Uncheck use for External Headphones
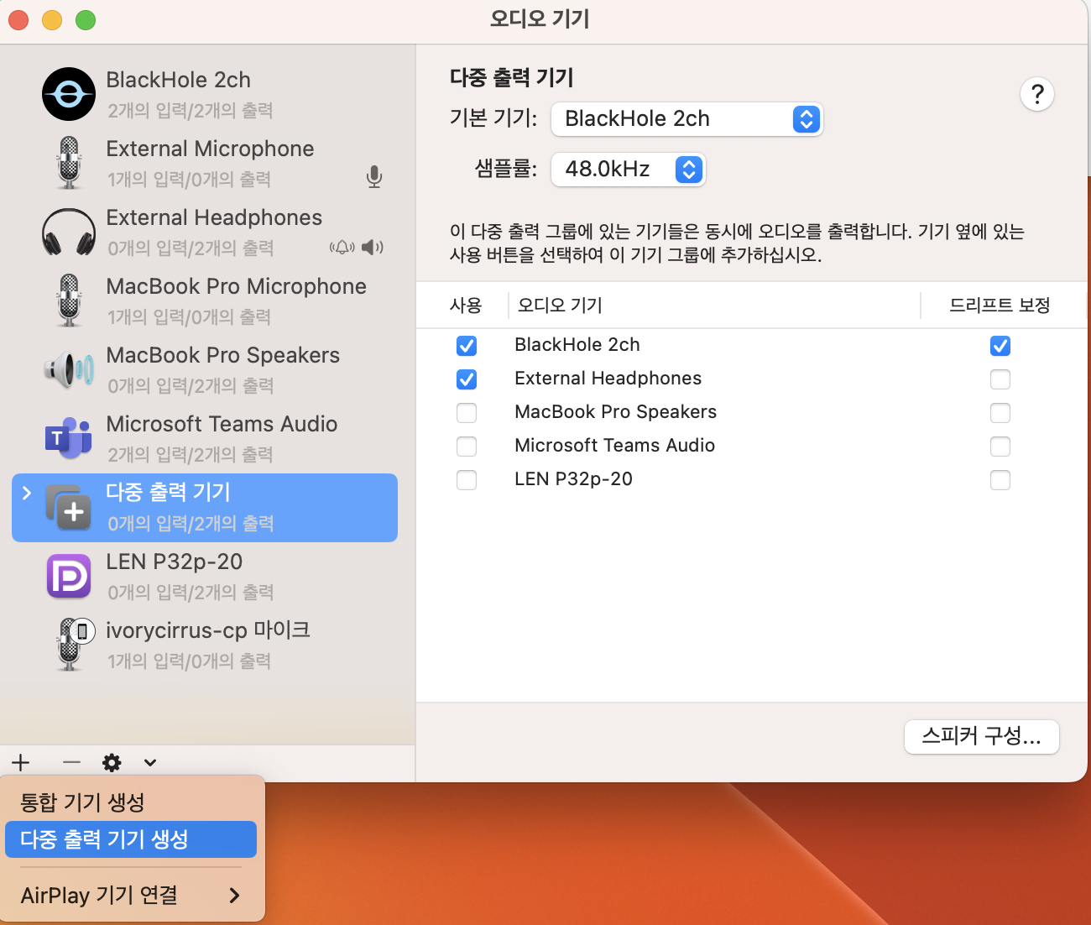1091x925 pixels. coord(467,379)
